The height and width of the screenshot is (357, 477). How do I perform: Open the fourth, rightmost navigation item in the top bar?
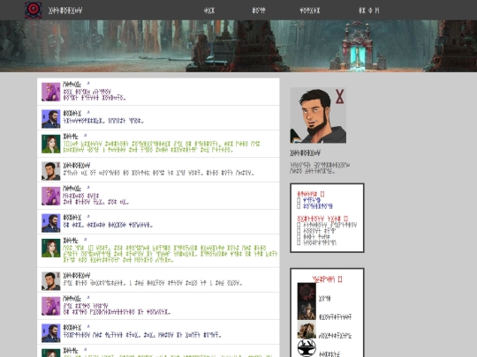coord(368,11)
